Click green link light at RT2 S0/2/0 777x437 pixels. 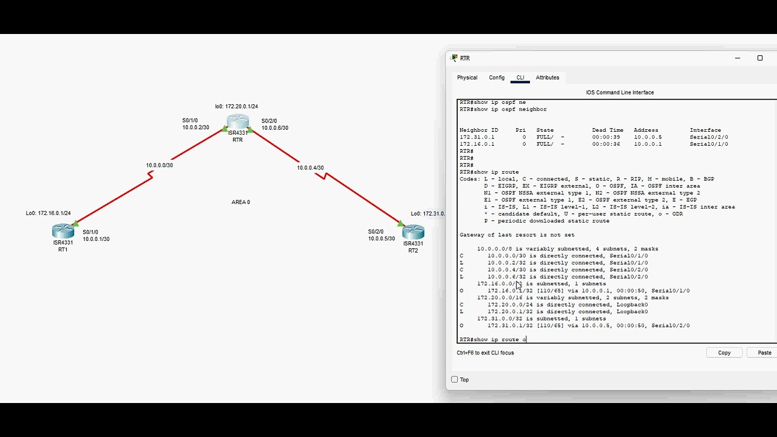coord(401,224)
